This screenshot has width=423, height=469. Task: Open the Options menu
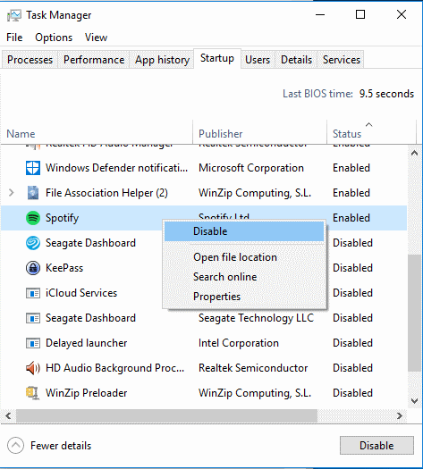click(x=54, y=38)
